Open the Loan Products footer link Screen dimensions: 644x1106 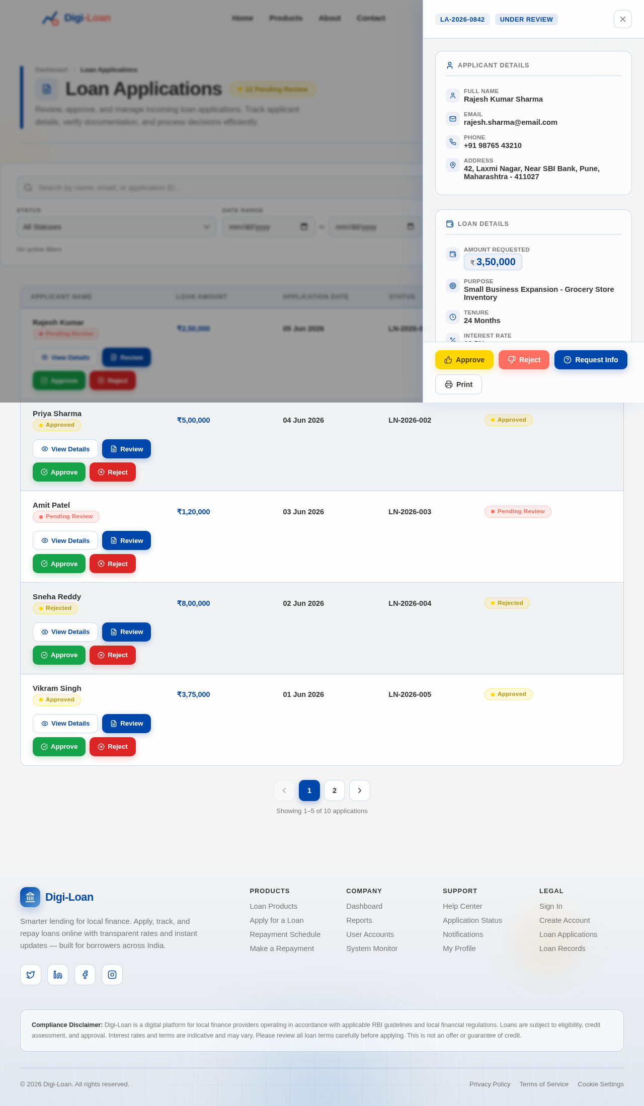click(274, 906)
